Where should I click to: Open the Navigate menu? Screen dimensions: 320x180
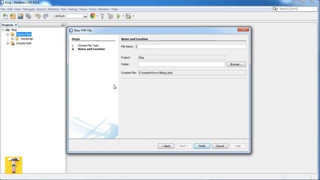pyautogui.click(x=29, y=9)
